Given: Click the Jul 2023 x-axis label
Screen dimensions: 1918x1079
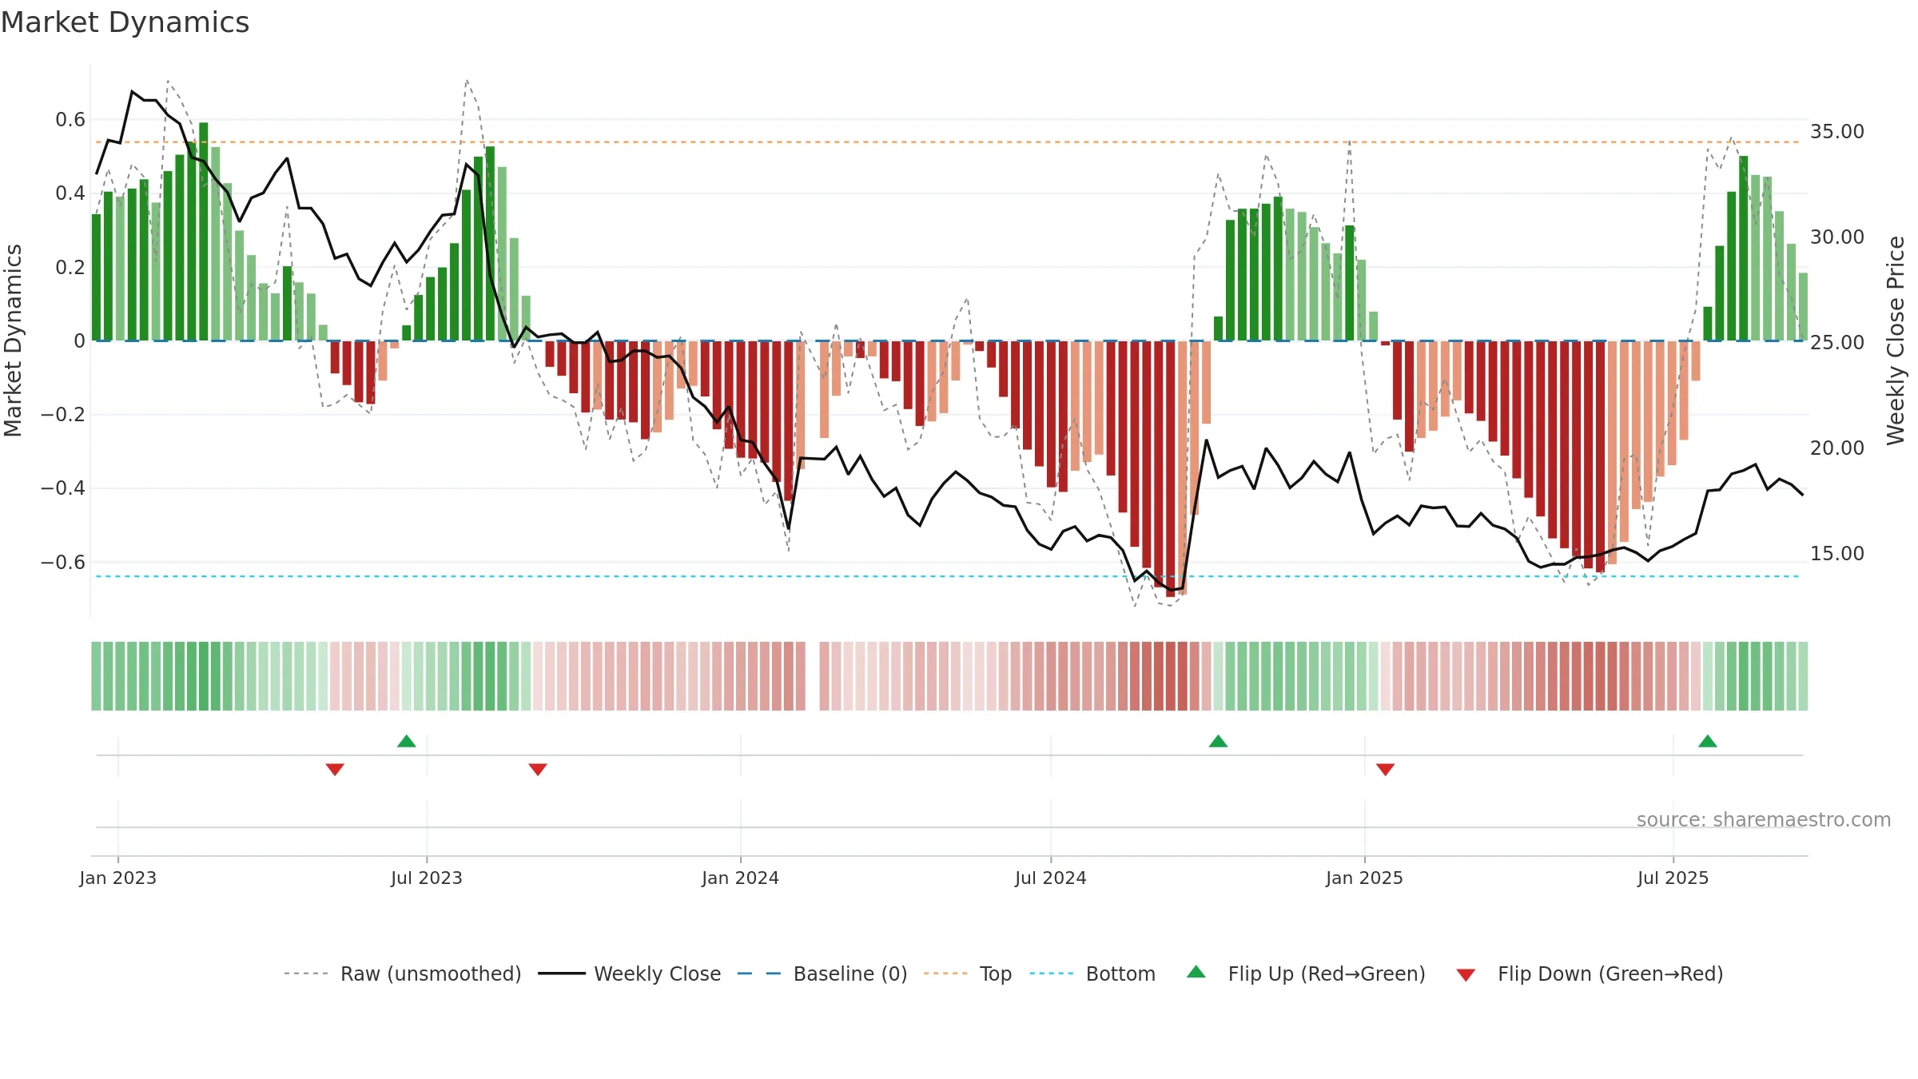Looking at the screenshot, I should [427, 878].
